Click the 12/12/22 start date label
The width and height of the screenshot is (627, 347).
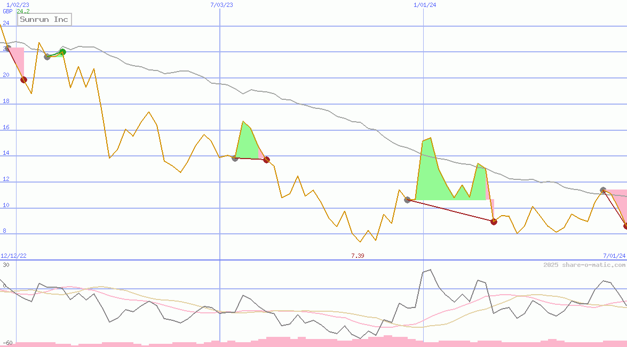pyautogui.click(x=13, y=256)
